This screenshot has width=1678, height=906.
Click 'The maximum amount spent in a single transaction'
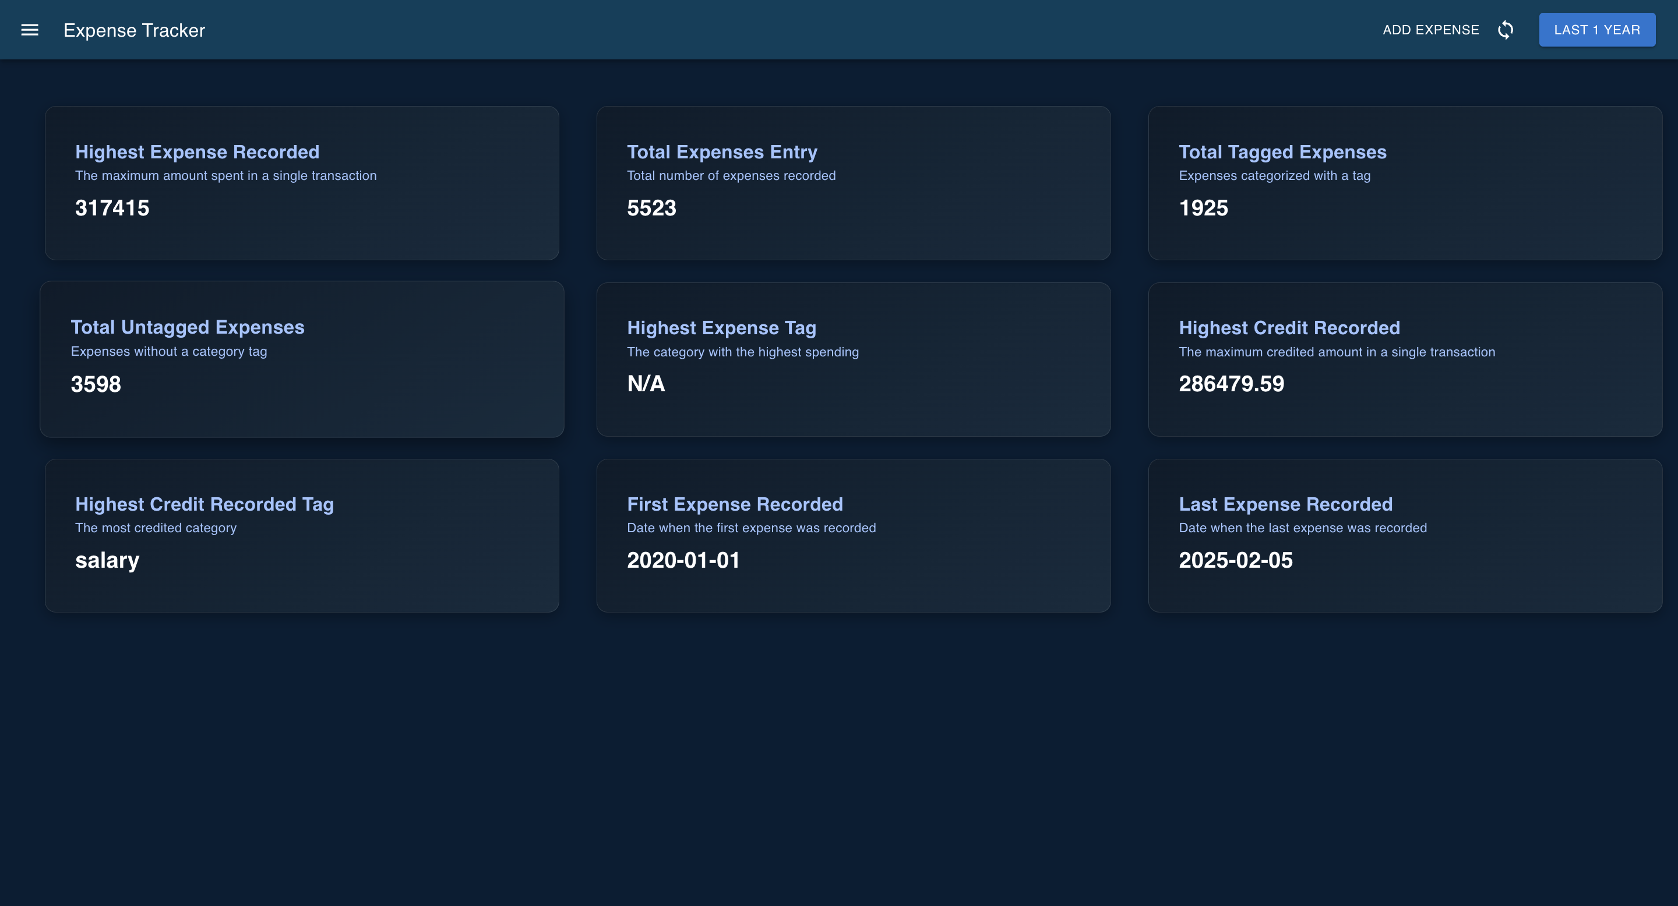[226, 176]
